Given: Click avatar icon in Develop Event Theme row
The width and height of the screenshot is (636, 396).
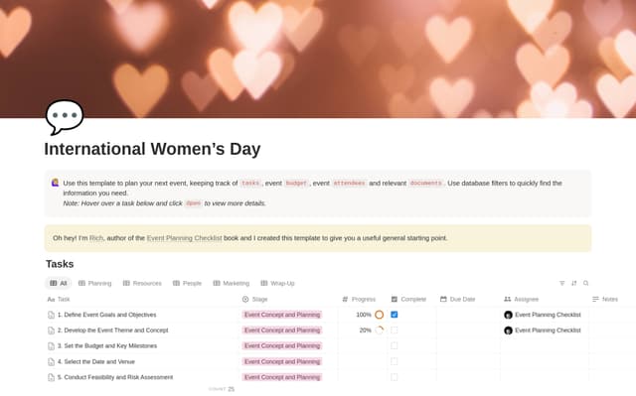Looking at the screenshot, I should (508, 330).
